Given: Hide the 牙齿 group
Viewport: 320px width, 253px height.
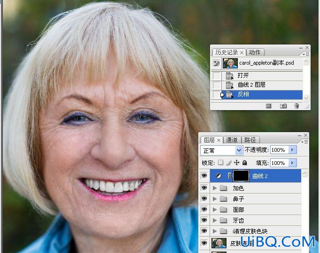Looking at the screenshot, I should (204, 220).
